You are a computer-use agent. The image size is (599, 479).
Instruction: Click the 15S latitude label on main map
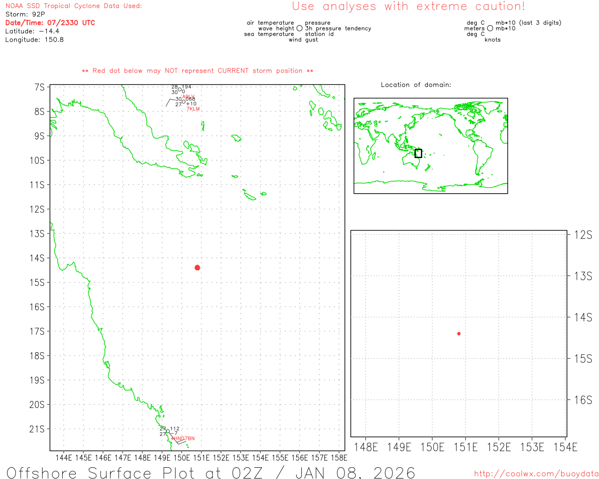37,283
